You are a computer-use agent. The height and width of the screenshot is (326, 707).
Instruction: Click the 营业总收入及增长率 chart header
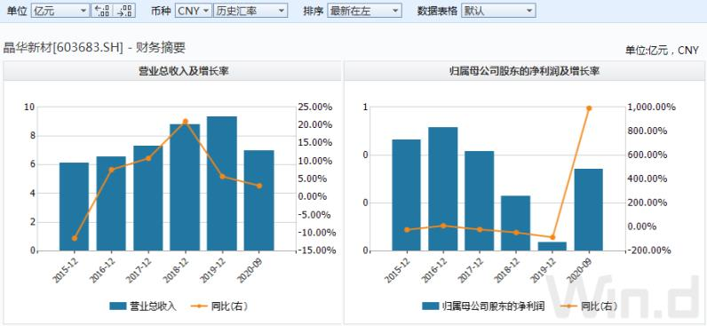184,71
